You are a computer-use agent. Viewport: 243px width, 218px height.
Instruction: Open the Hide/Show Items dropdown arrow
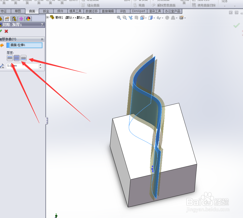click(162, 18)
